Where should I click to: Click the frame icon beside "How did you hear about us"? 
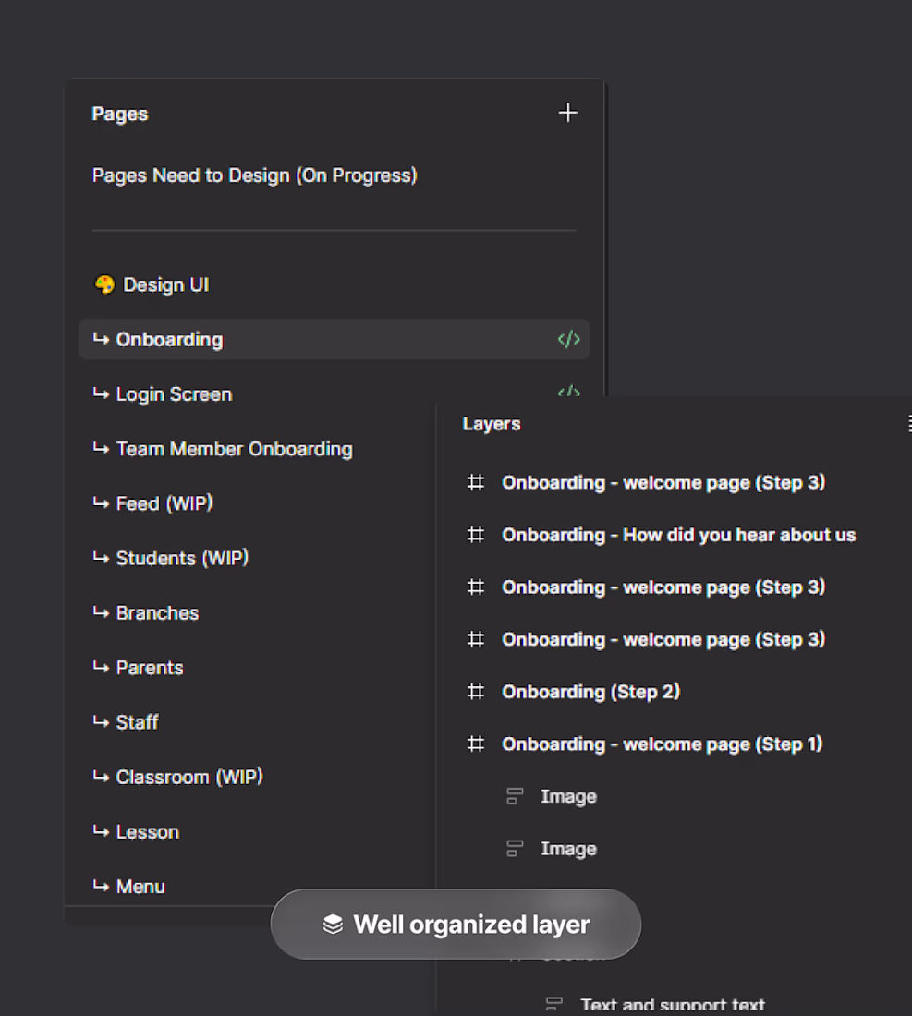click(476, 535)
